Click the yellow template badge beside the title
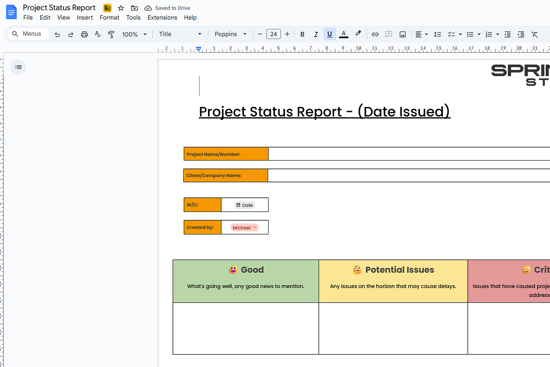The height and width of the screenshot is (367, 550). pos(107,8)
